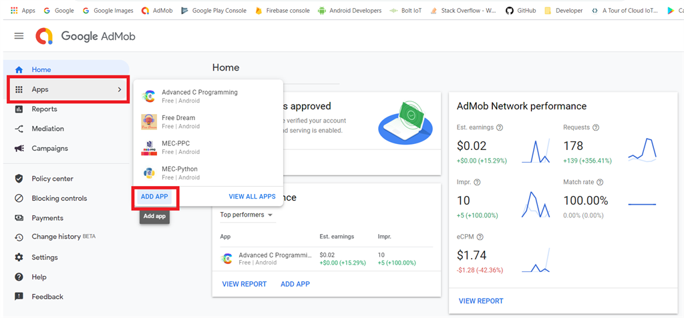Open the Firebase console bookmark
This screenshot has width=684, height=318.
click(x=283, y=11)
